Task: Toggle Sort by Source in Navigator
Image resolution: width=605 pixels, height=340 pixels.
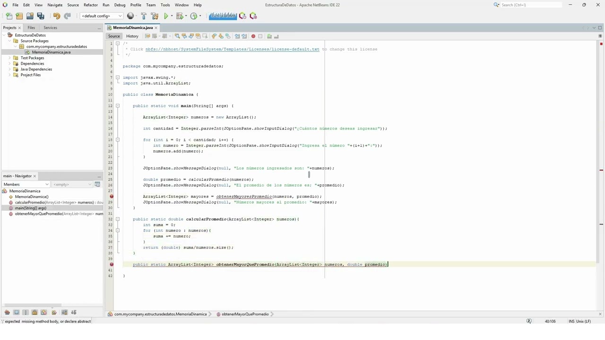Action: click(x=74, y=313)
